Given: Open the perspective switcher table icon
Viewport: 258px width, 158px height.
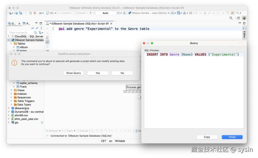Looking at the screenshot, I should [238, 18].
